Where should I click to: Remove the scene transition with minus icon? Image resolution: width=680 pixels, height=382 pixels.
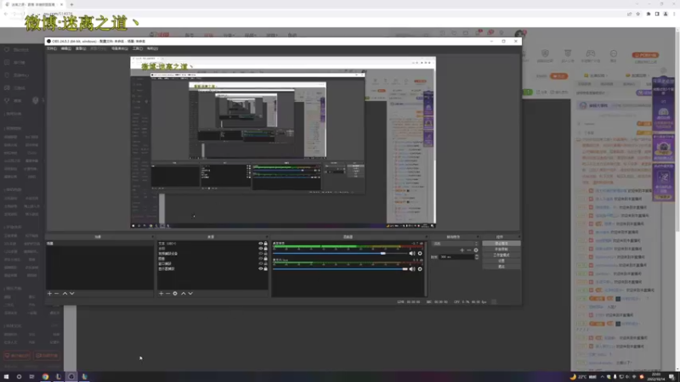point(469,250)
